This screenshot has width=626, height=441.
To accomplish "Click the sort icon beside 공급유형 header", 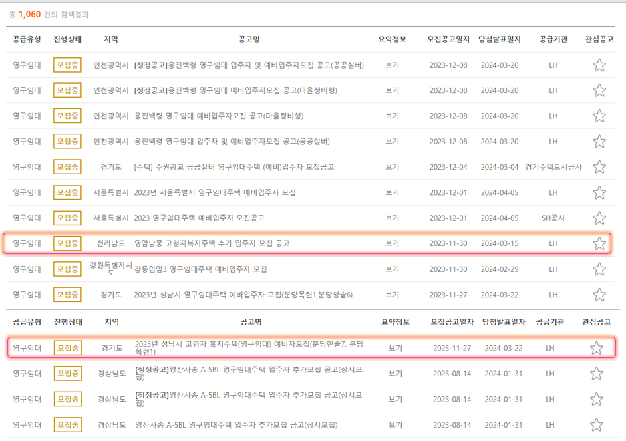I will (28, 39).
